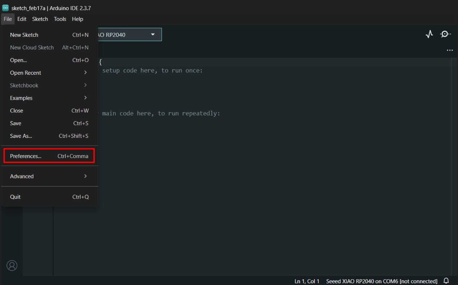Viewport: 458px width, 285px height.
Task: Open the File menu
Action: (8, 19)
